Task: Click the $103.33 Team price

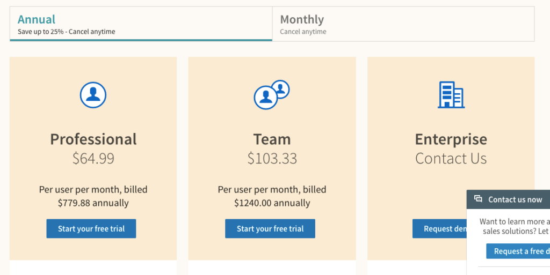Action: tap(272, 159)
